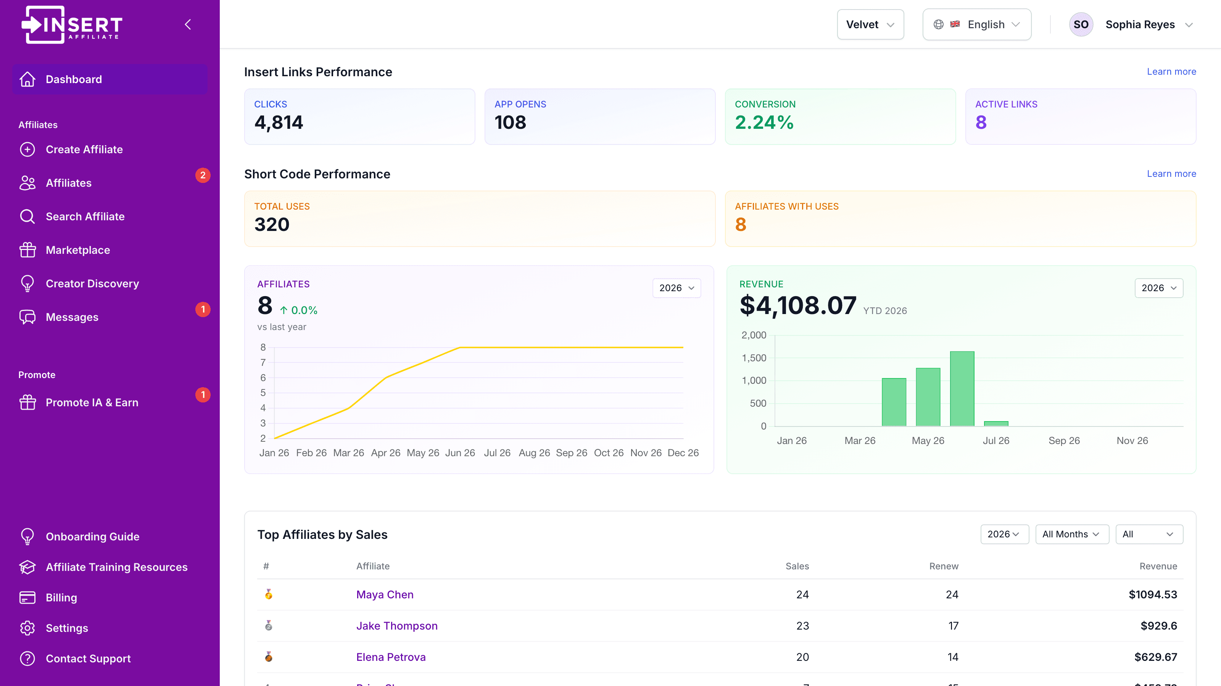Open the English language dropdown

pyautogui.click(x=977, y=25)
